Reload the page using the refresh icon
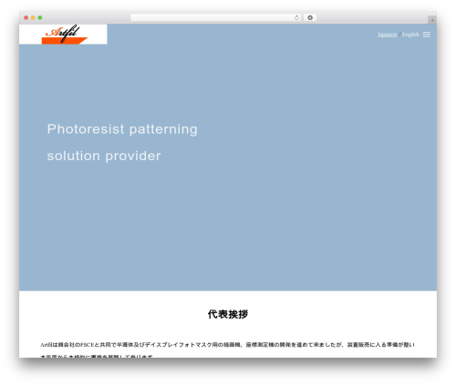 (296, 17)
